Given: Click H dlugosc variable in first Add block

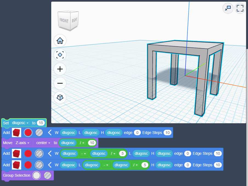Looking at the screenshot, I should pyautogui.click(x=114, y=133).
